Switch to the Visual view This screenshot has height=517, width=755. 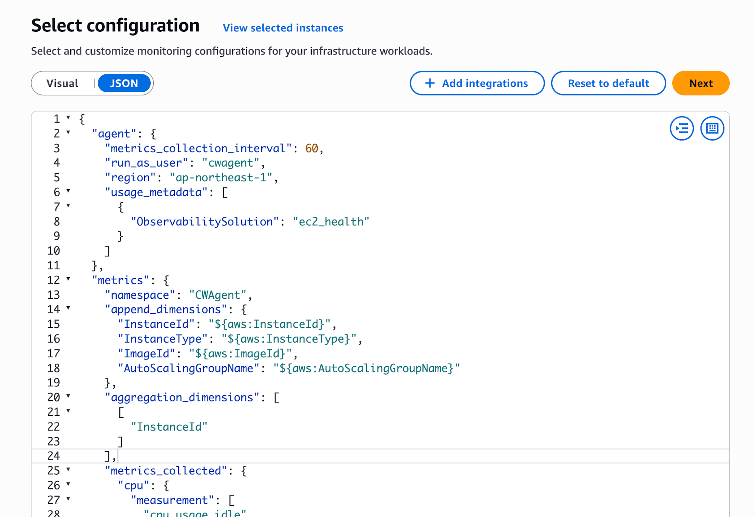[62, 83]
